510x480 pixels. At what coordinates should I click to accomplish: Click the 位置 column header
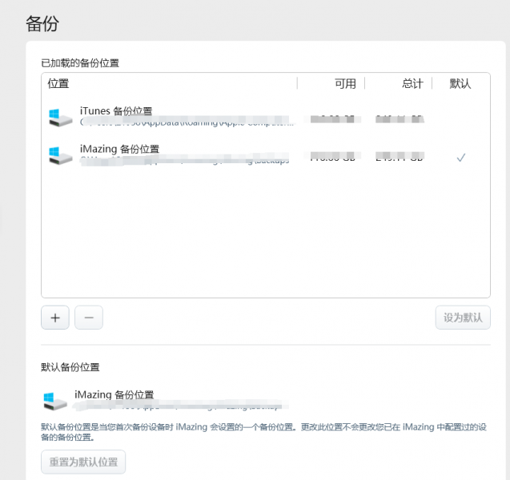coord(58,83)
